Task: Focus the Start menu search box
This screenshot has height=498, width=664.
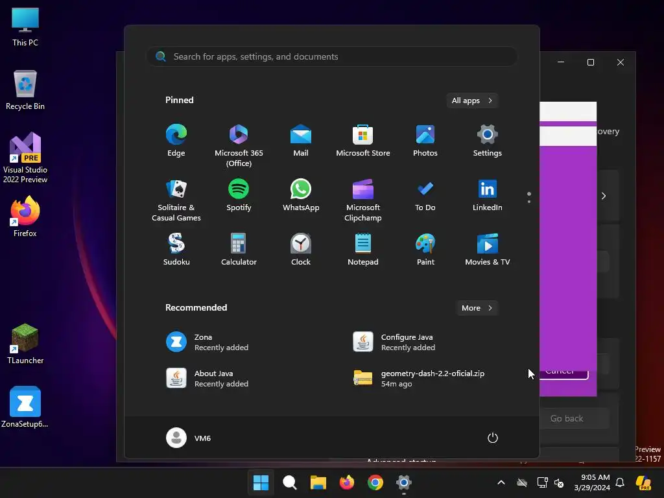Action: 332,56
